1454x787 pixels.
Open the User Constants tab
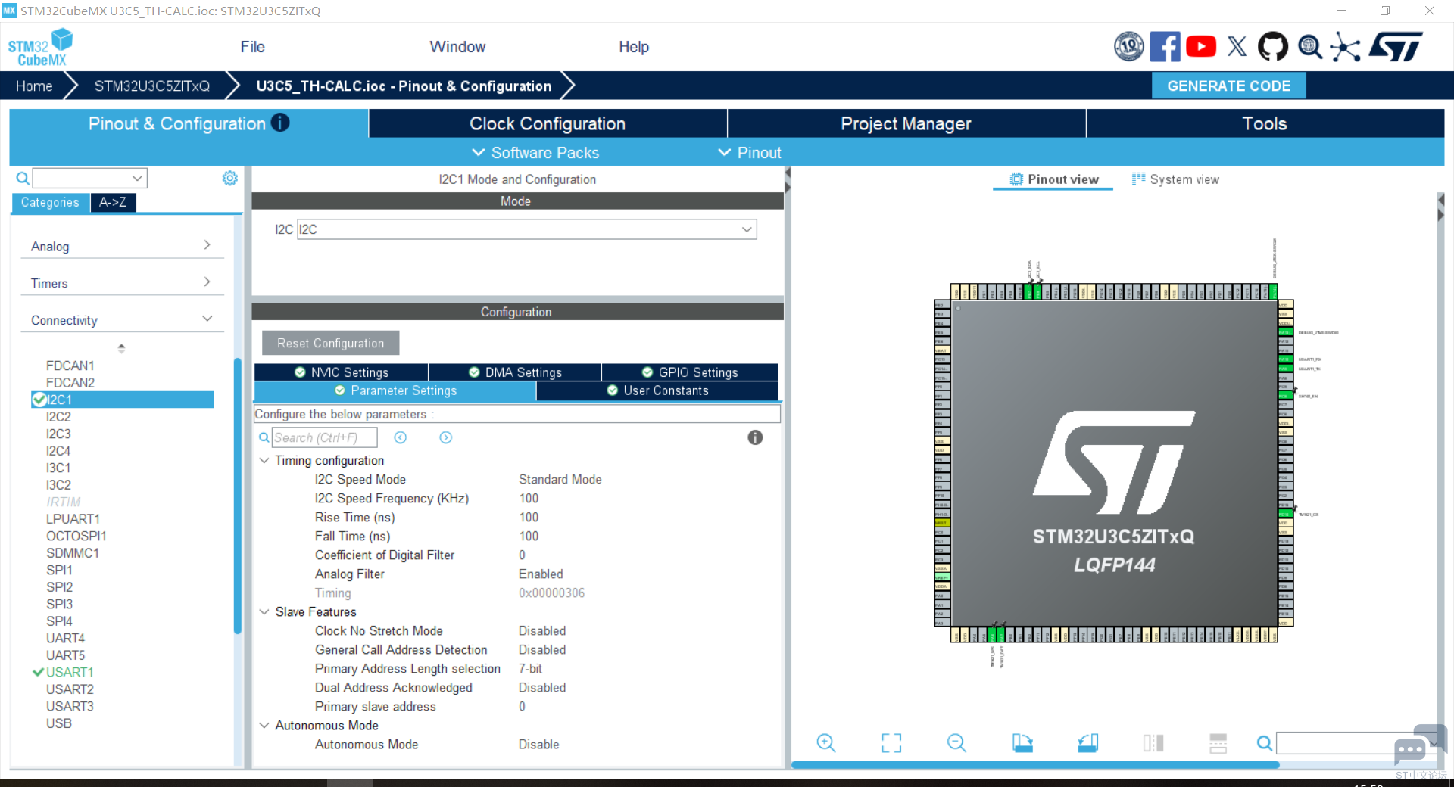coord(657,390)
